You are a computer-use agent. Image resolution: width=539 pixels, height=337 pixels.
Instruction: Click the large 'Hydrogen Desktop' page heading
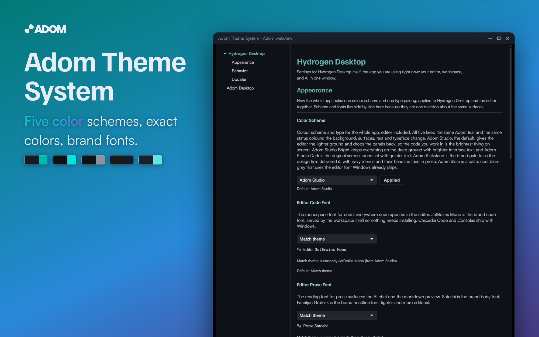331,62
